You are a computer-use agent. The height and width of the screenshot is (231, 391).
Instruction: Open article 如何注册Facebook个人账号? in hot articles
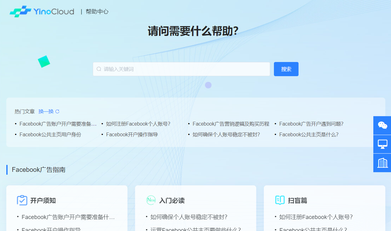pyautogui.click(x=138, y=124)
